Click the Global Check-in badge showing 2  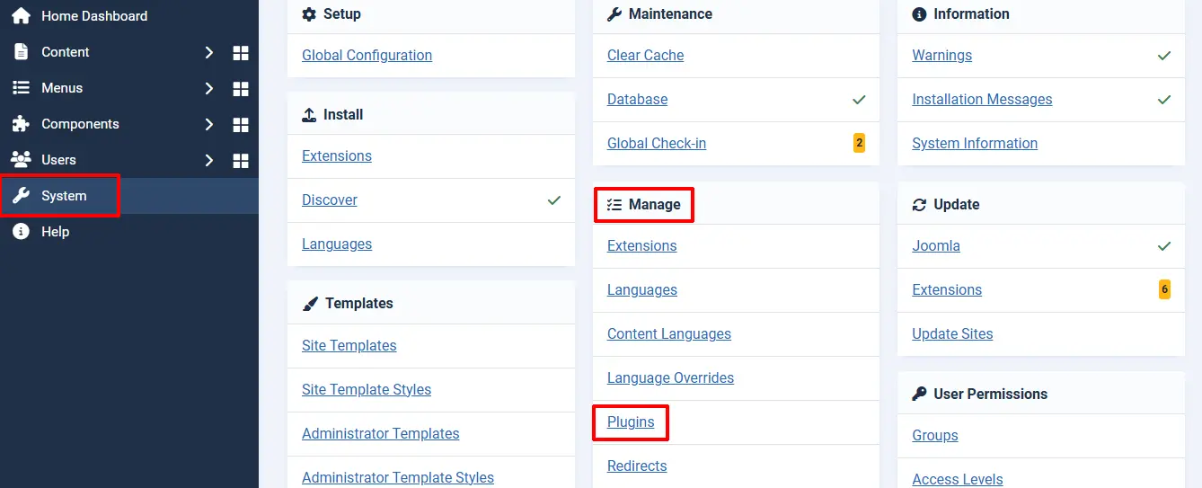click(x=859, y=143)
